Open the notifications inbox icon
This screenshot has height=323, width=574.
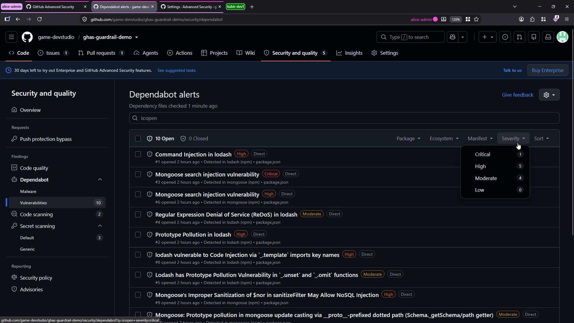point(548,37)
